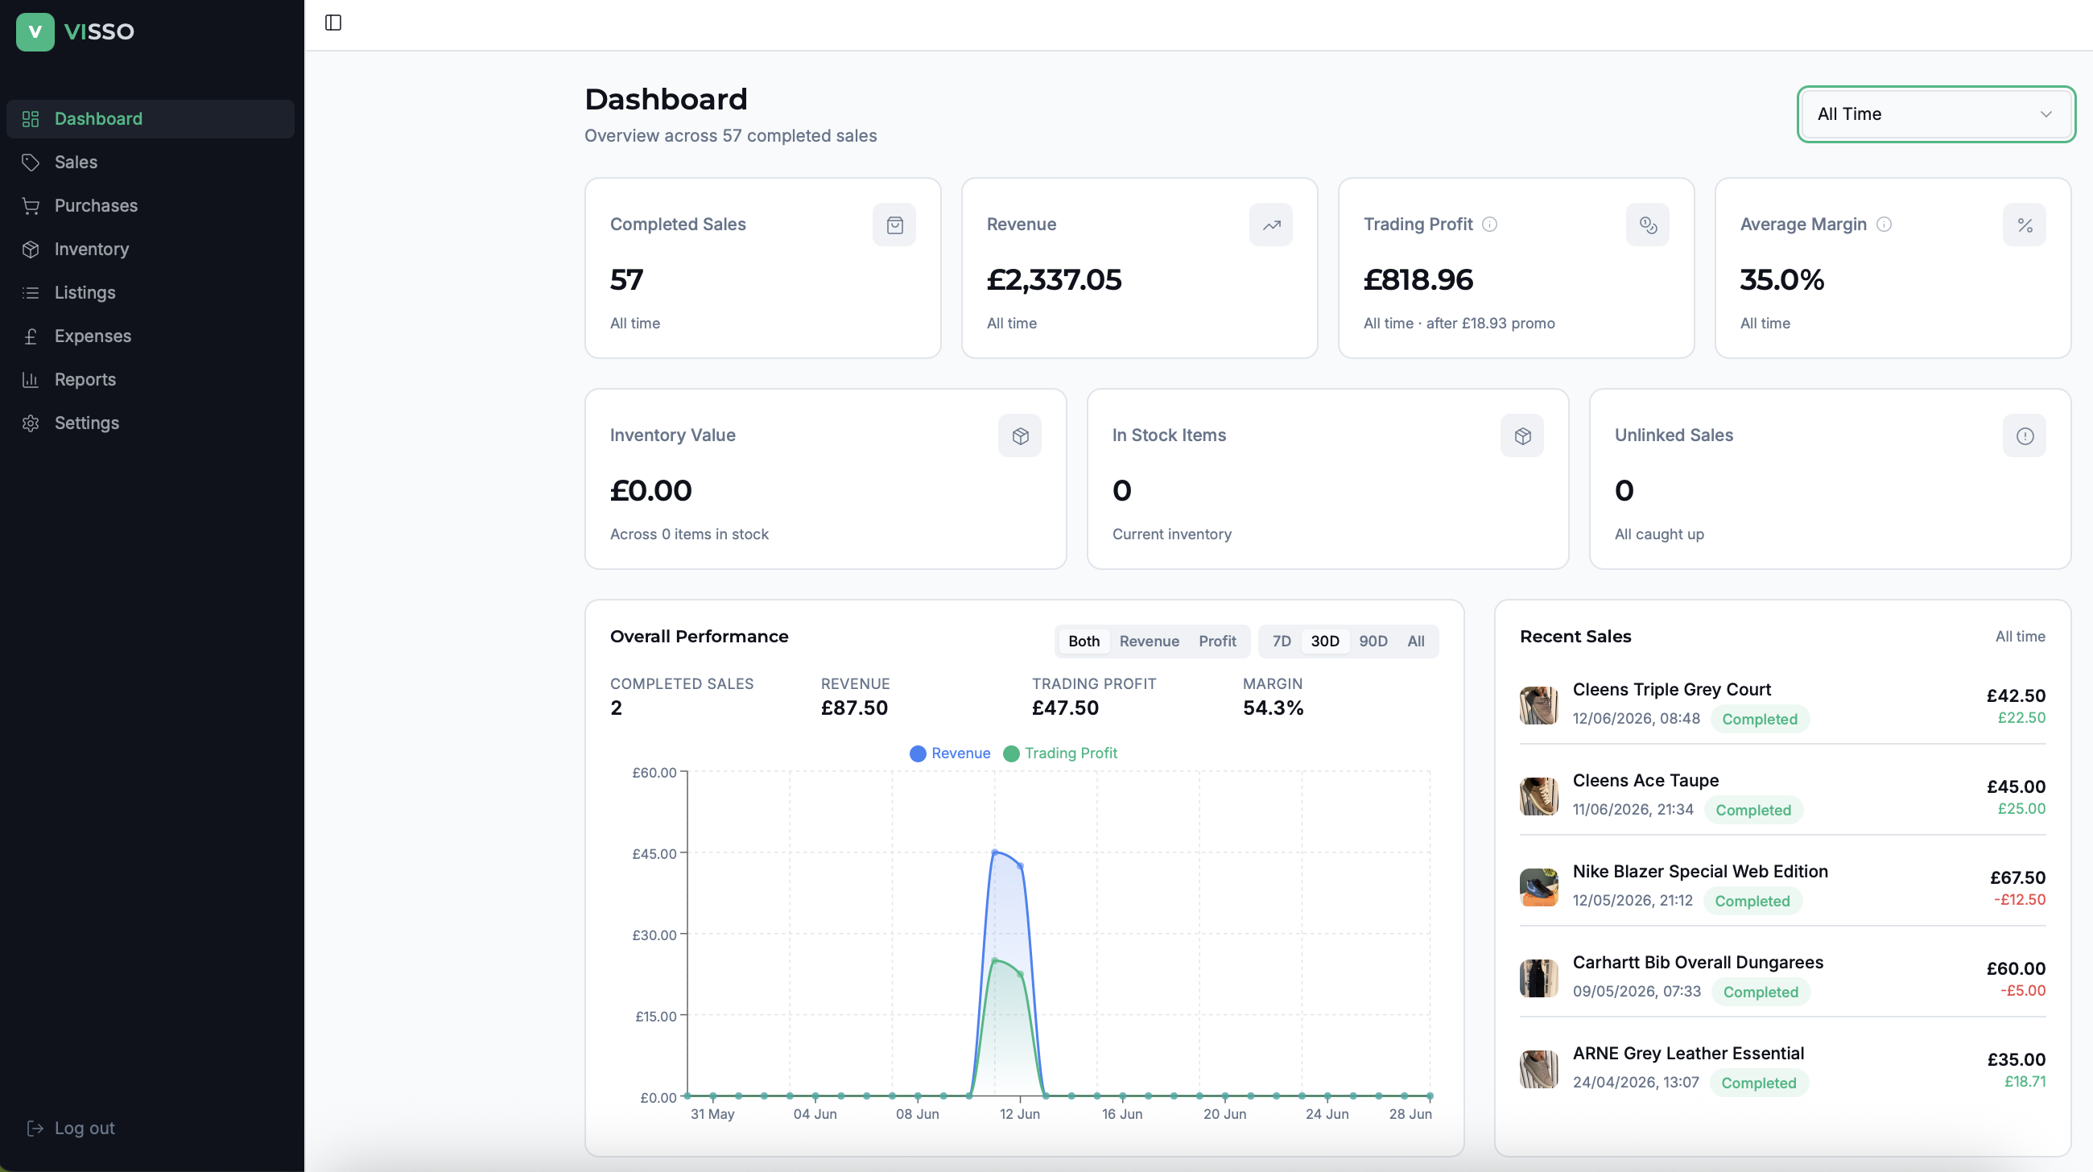
Task: Click the Visso logo icon
Action: click(x=35, y=31)
